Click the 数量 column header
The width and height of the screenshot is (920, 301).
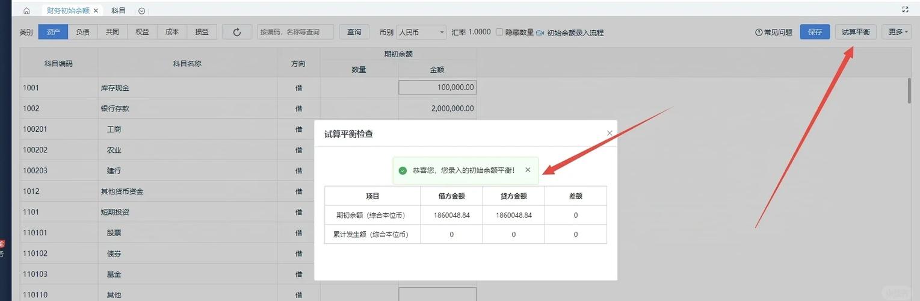(x=359, y=70)
